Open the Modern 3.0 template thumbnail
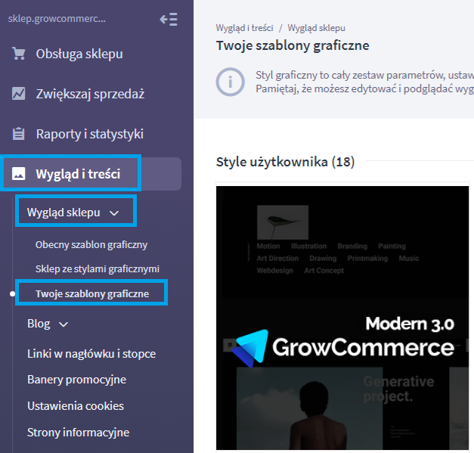The image size is (474, 453). [342, 318]
